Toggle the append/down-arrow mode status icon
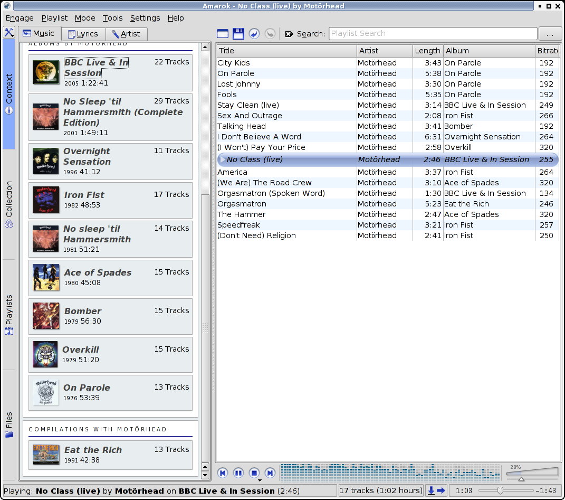Image resolution: width=565 pixels, height=500 pixels. pos(431,490)
